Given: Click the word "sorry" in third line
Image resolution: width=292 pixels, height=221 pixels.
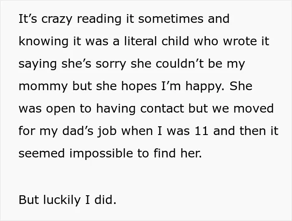Looking at the screenshot, I should click(111, 64).
